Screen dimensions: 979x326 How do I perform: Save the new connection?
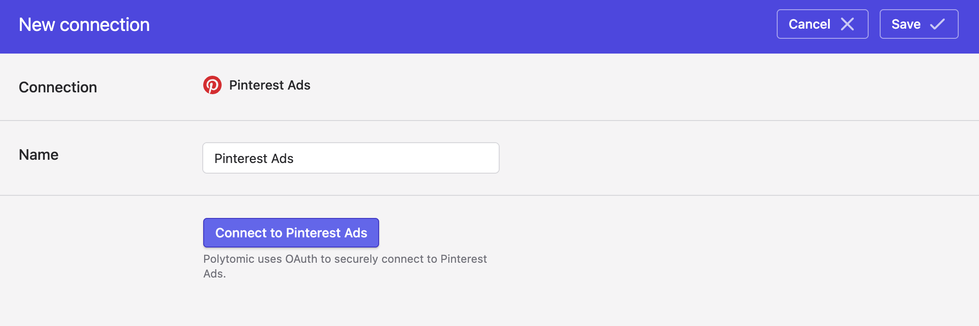(x=919, y=24)
